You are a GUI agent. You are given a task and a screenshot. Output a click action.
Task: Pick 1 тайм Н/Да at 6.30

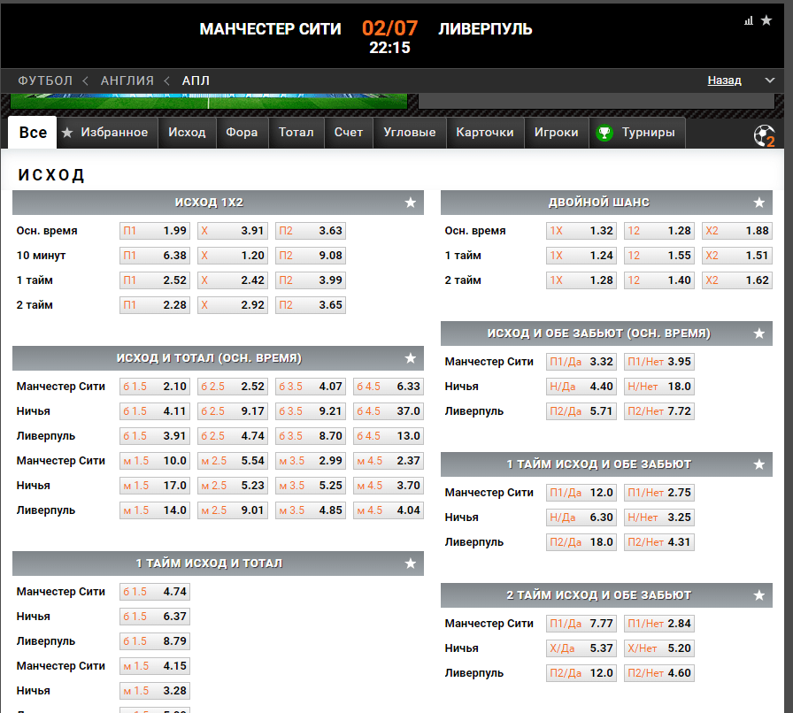tap(581, 517)
